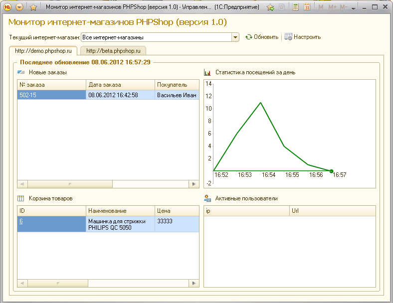The image size is (393, 303).
Task: Click the 16:57 data point on chart
Action: [x=331, y=171]
